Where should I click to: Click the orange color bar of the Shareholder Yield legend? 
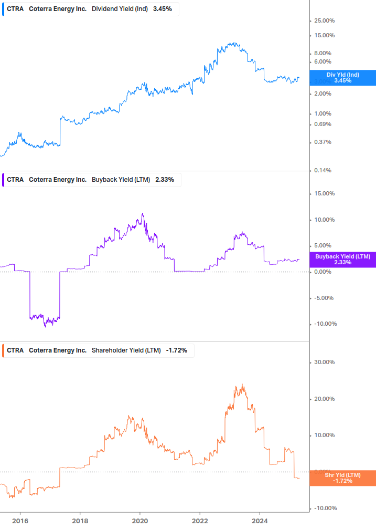click(3, 350)
